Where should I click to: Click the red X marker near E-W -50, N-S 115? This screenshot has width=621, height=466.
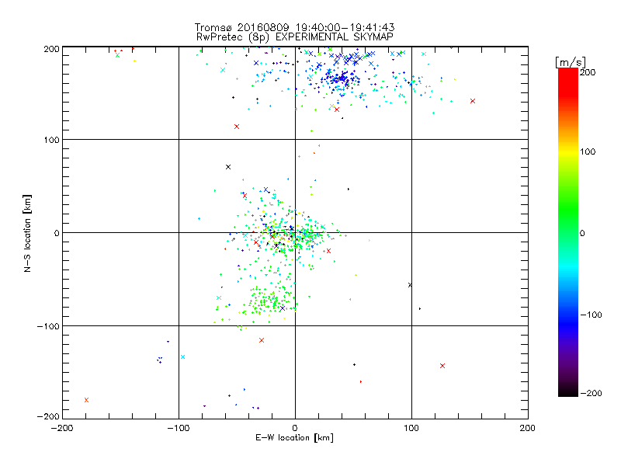pos(237,127)
